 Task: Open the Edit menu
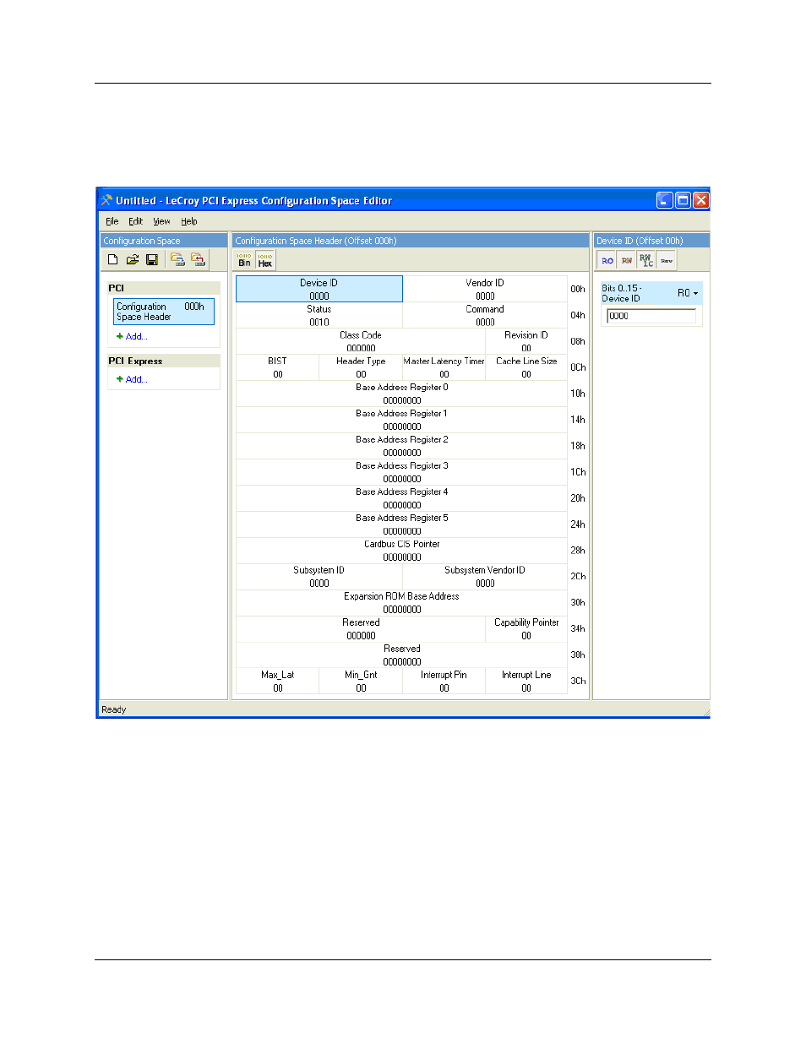[x=136, y=221]
